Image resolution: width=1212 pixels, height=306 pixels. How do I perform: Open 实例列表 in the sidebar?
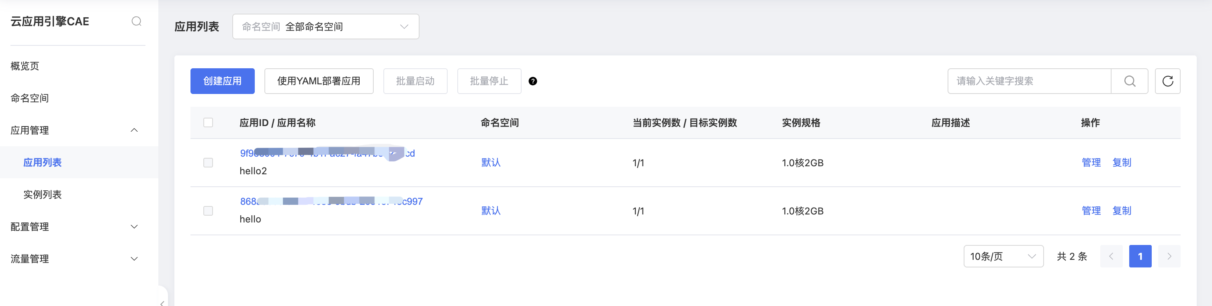42,195
